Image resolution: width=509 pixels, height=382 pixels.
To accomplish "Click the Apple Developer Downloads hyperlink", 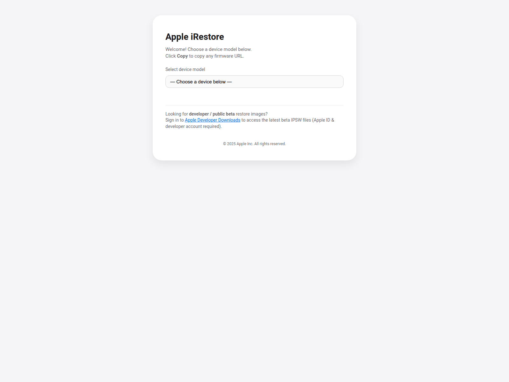I will point(212,120).
